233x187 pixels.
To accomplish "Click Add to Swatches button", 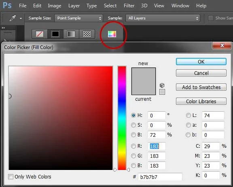I will (201, 87).
